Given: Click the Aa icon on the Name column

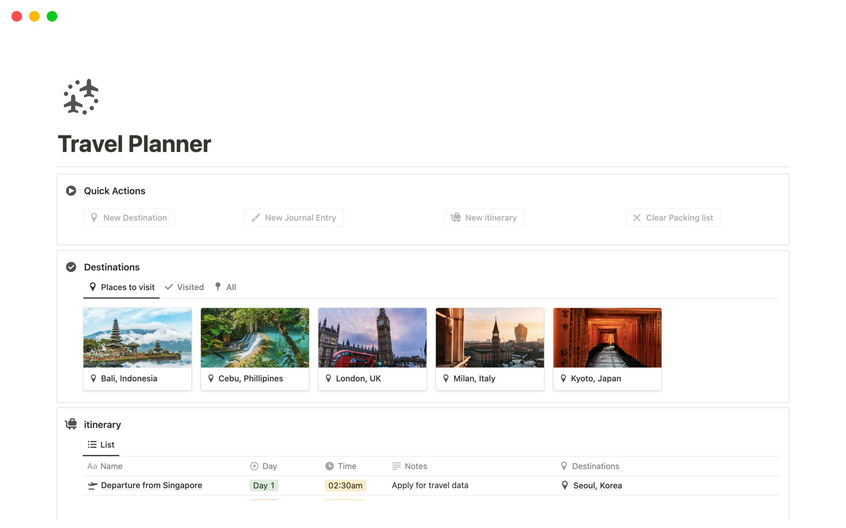Looking at the screenshot, I should (x=92, y=466).
